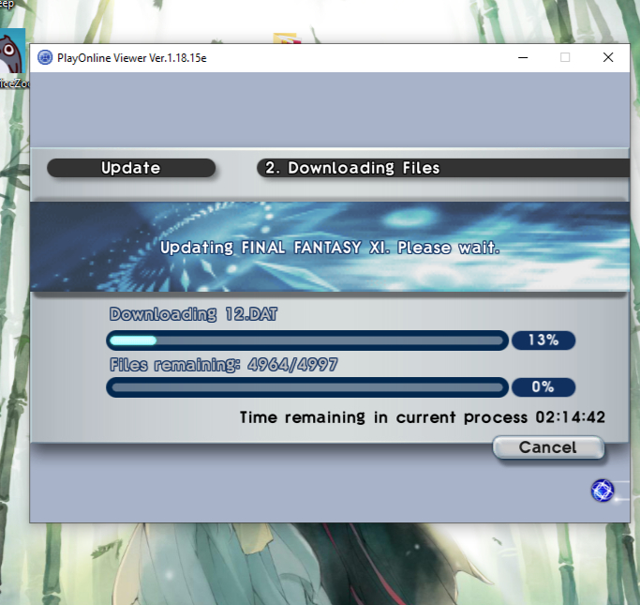Image resolution: width=640 pixels, height=605 pixels.
Task: Click the Update header label
Action: (131, 168)
